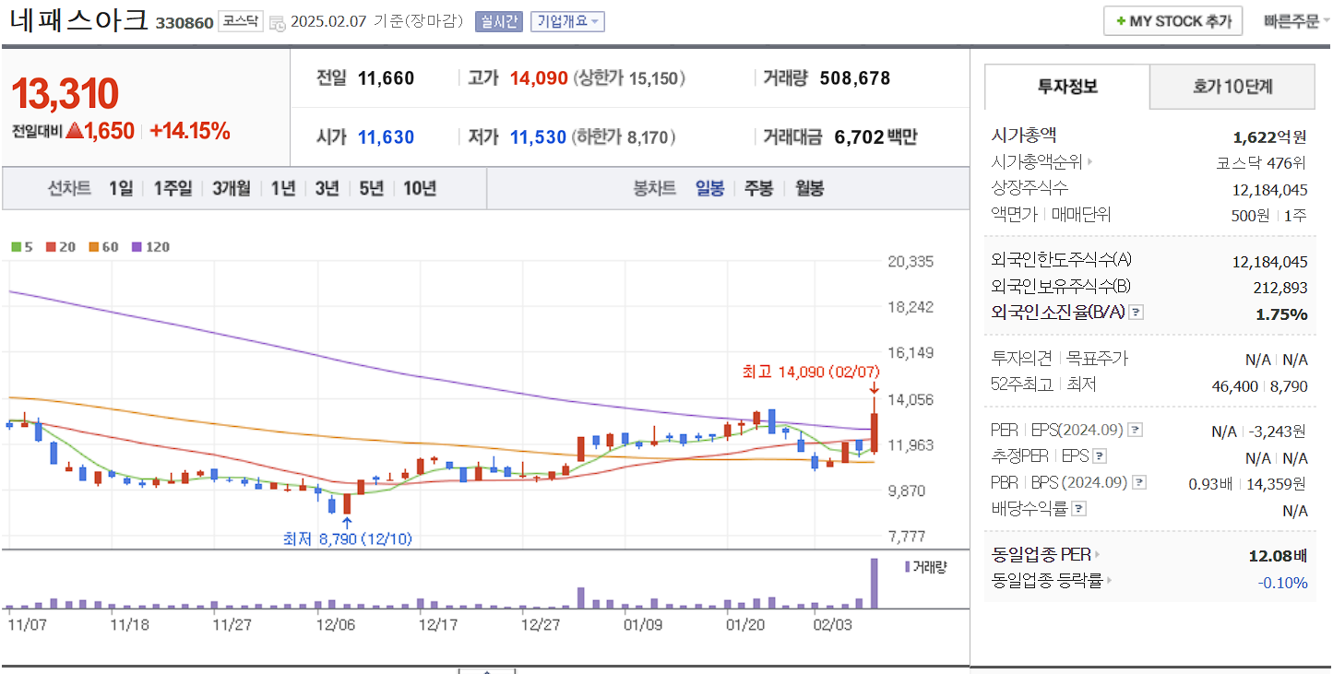Switch the candle chart to 월봉 view
Viewport: 1333px width, 674px height.
[x=809, y=188]
